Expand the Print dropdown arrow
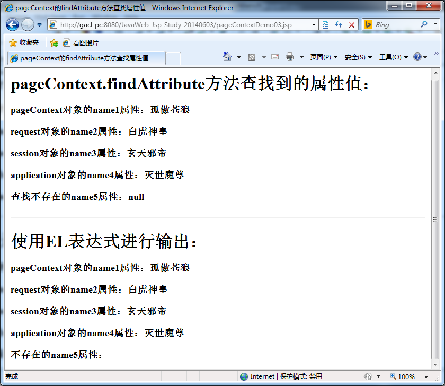 coord(301,57)
